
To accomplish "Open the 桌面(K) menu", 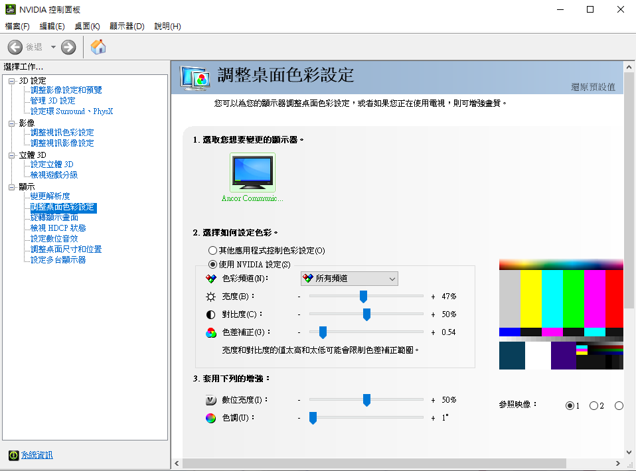I will 87,27.
